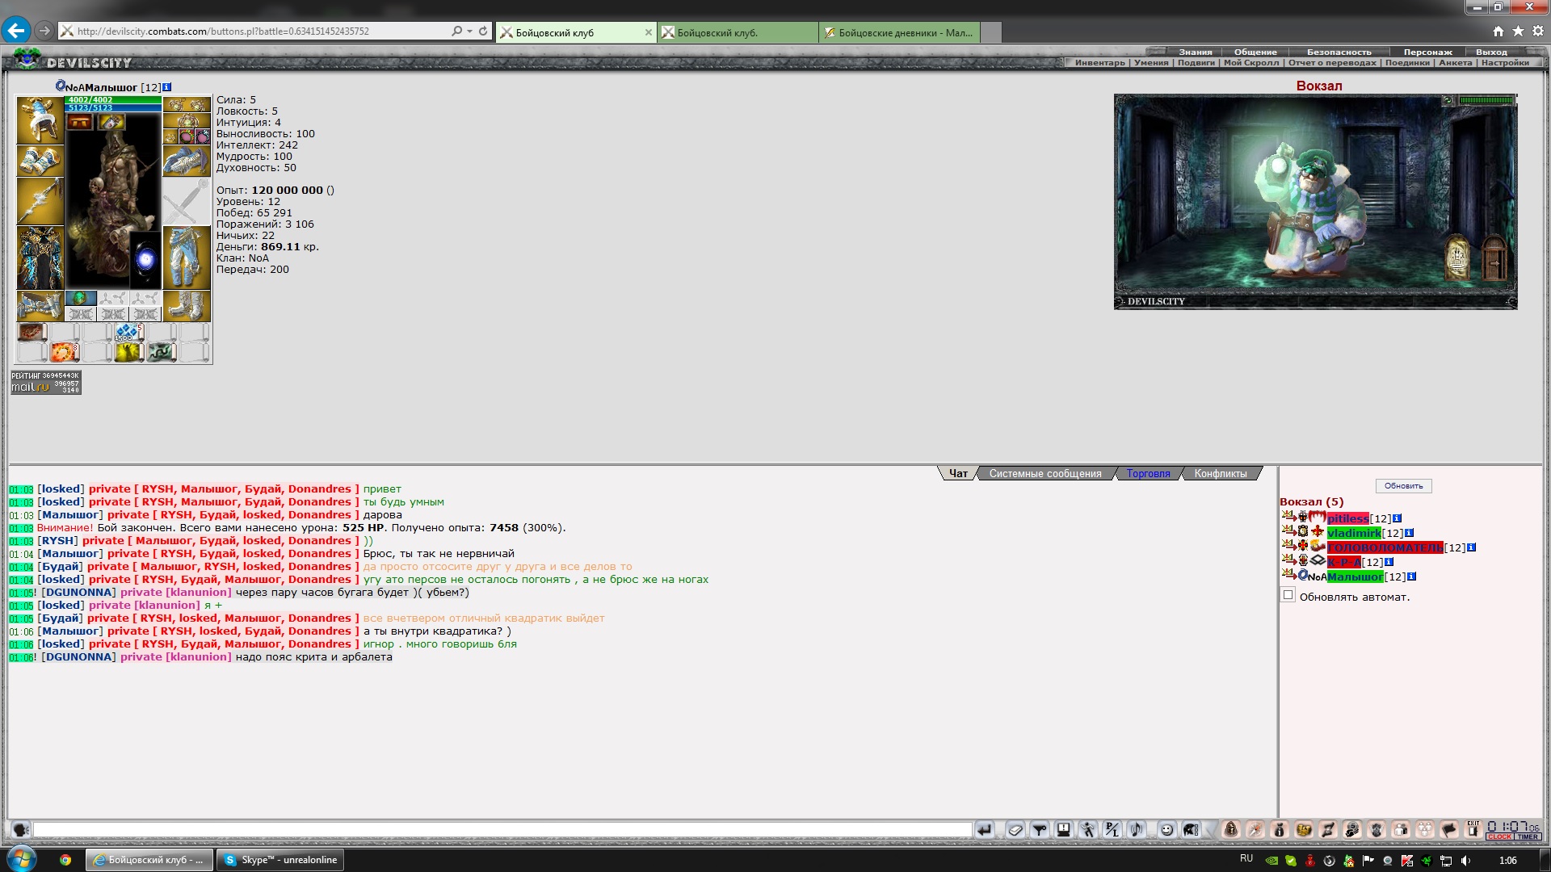The width and height of the screenshot is (1551, 872).
Task: Click the green snake scroll
Action: (162, 352)
